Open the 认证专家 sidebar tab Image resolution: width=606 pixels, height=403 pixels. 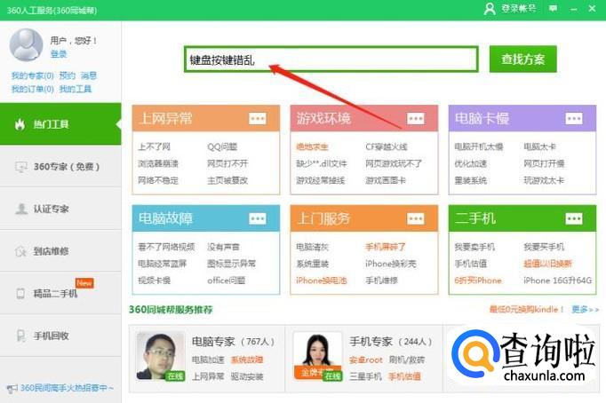[60, 209]
